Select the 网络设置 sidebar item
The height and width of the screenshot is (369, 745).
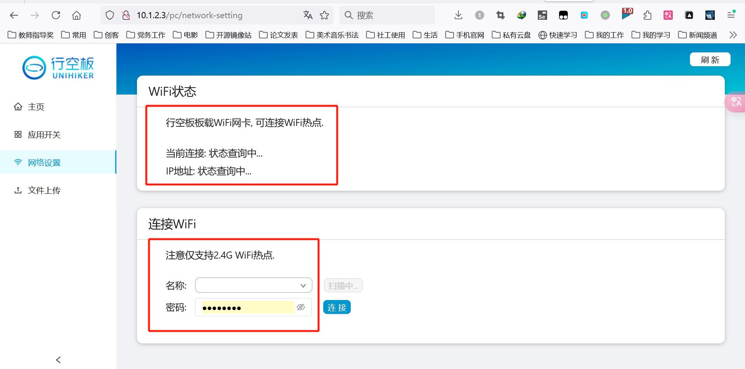(x=58, y=162)
